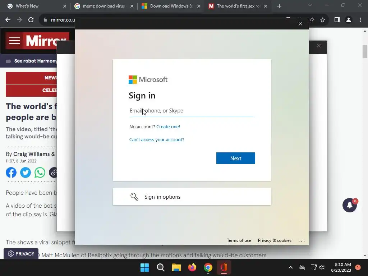Image resolution: width=368 pixels, height=276 pixels.
Task: Open the OneDrive cloud tray icon
Action: coord(302,267)
